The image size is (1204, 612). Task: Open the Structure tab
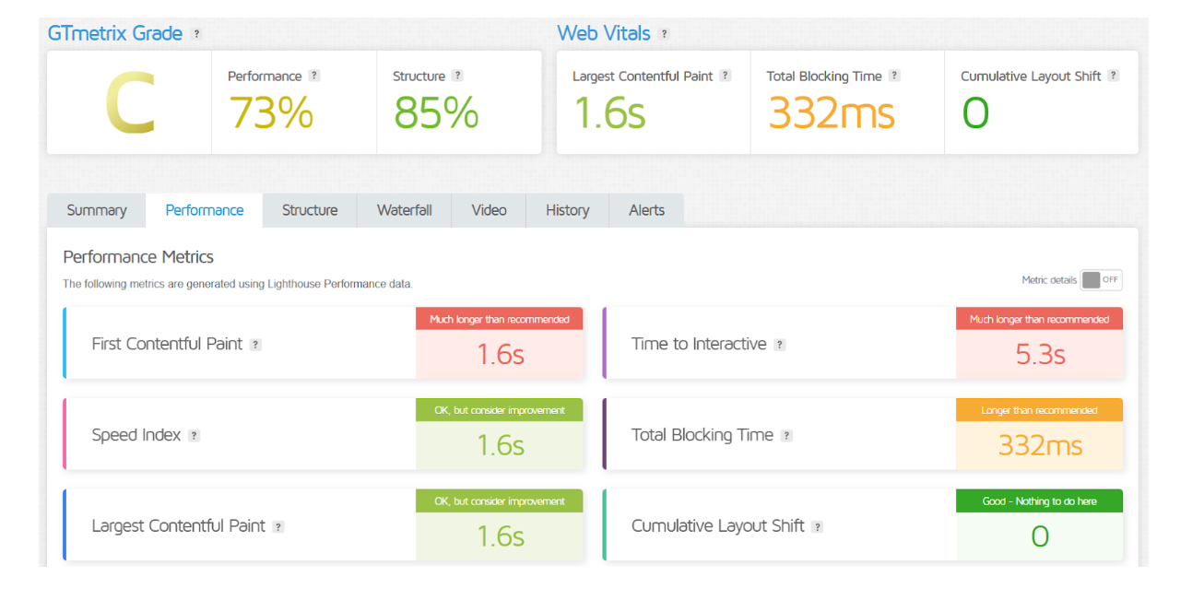310,210
